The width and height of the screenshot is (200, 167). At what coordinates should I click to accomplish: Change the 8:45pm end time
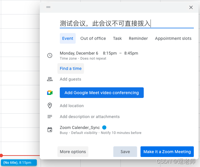(x=131, y=53)
